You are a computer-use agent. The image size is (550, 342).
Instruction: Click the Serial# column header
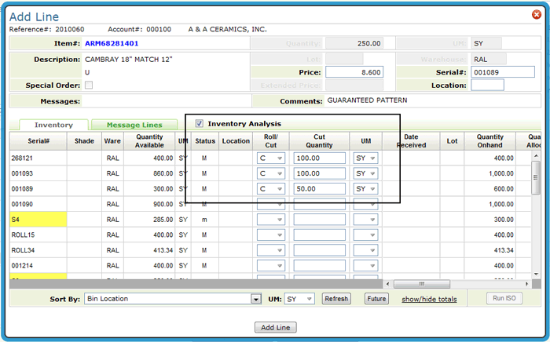38,141
